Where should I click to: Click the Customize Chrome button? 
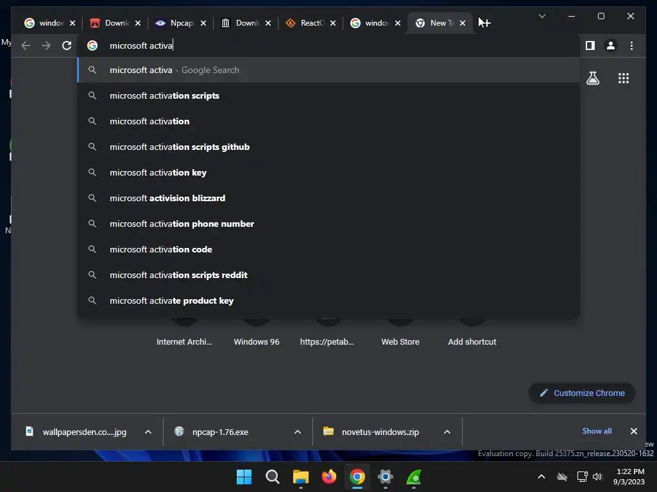pyautogui.click(x=582, y=393)
